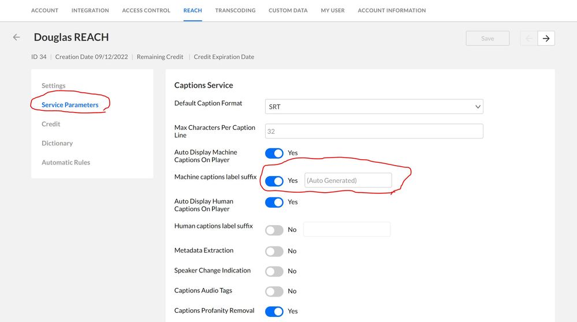Open Settings in the side menu
577x322 pixels.
(x=53, y=85)
